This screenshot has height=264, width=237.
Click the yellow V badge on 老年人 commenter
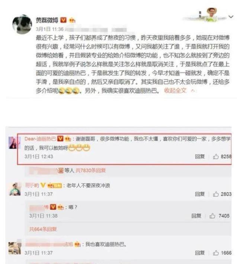coord(43,186)
